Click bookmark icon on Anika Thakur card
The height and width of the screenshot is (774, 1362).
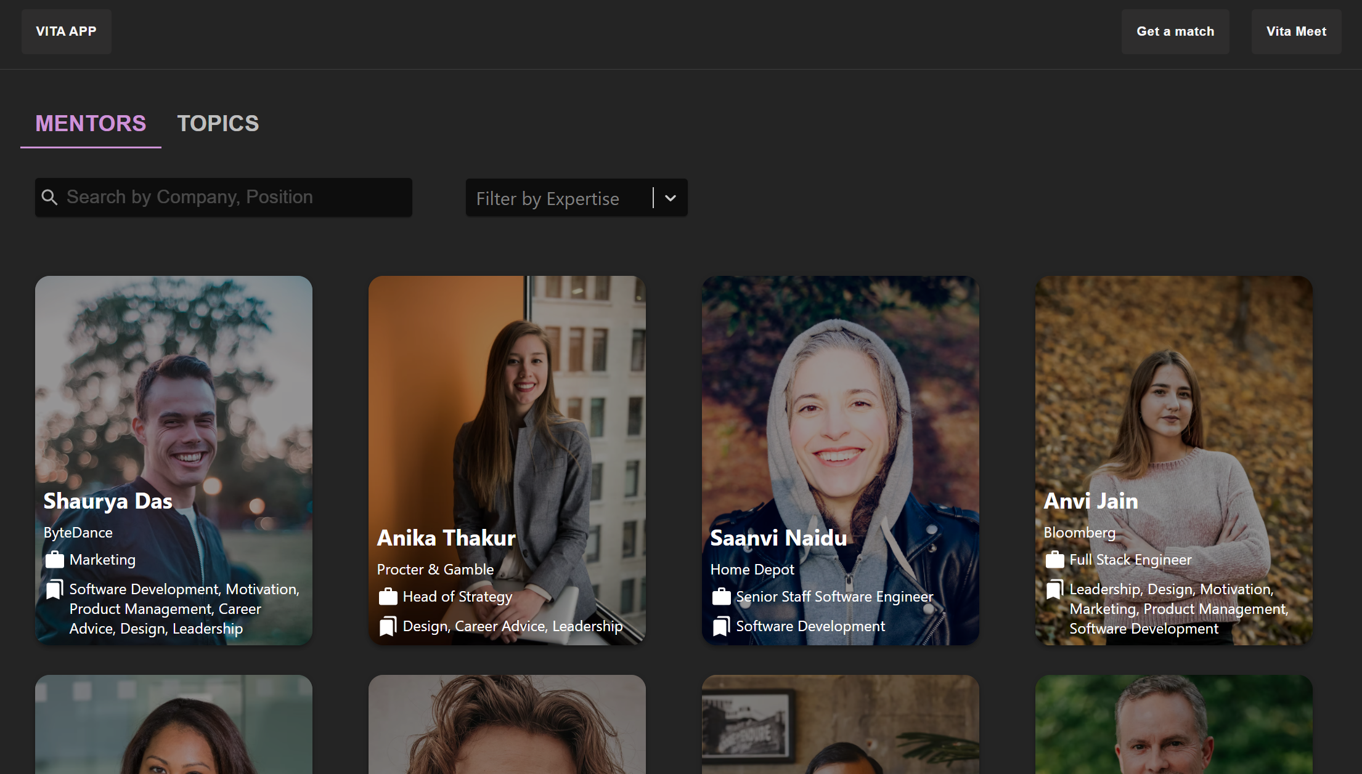click(x=388, y=626)
